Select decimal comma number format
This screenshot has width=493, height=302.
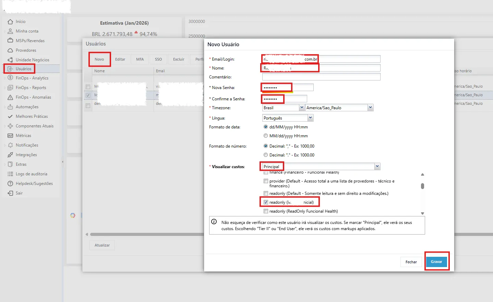266,146
